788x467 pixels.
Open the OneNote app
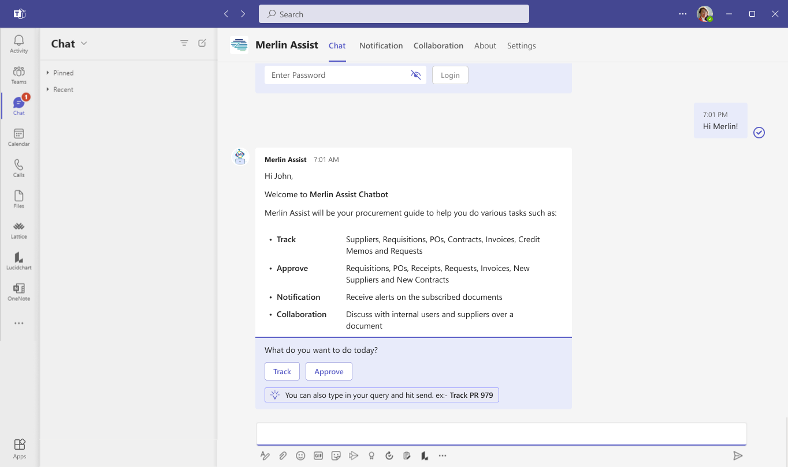(19, 292)
